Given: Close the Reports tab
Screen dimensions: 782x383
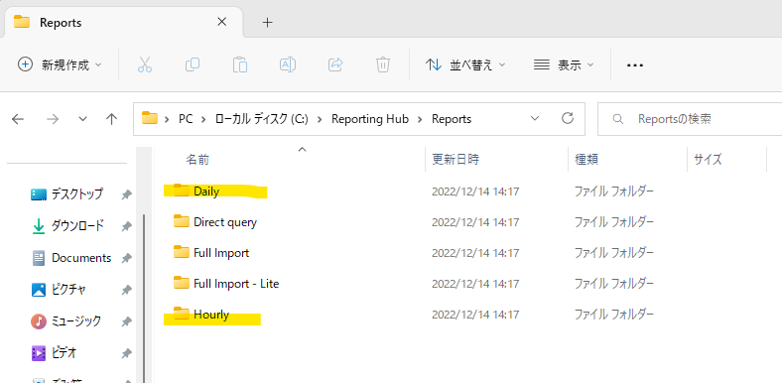Looking at the screenshot, I should pyautogui.click(x=222, y=22).
